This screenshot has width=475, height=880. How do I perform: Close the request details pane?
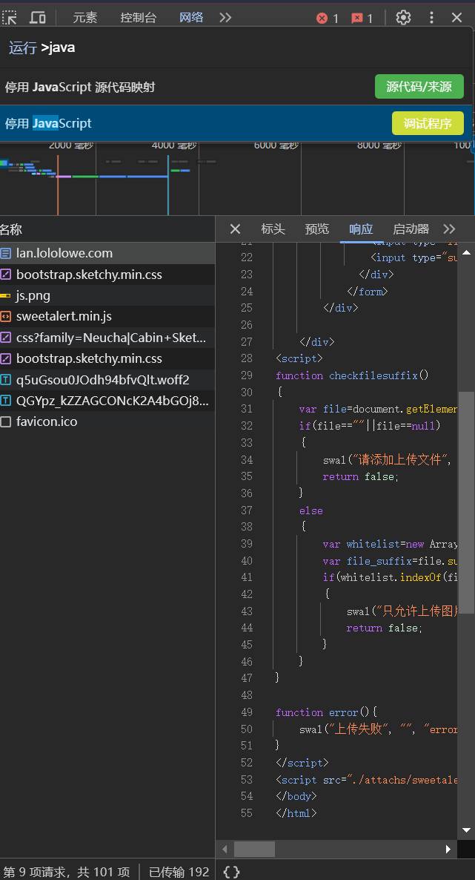click(x=235, y=229)
